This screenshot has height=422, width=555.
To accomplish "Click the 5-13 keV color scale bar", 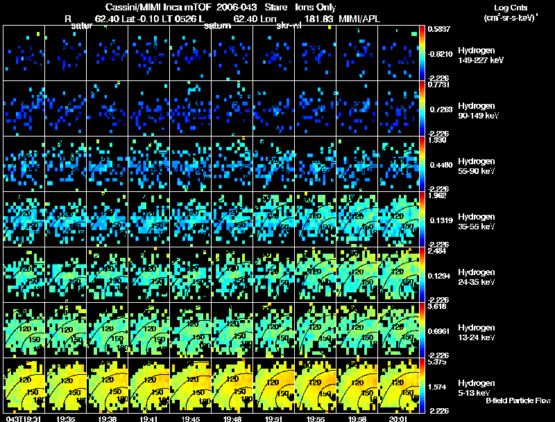I will click(422, 385).
